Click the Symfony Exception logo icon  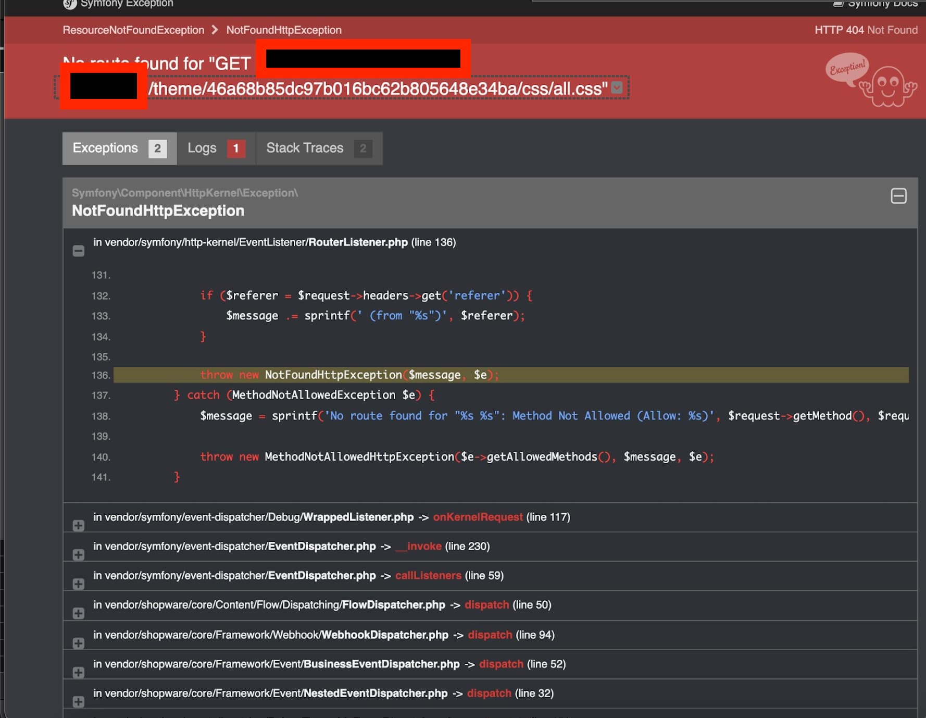coord(70,4)
